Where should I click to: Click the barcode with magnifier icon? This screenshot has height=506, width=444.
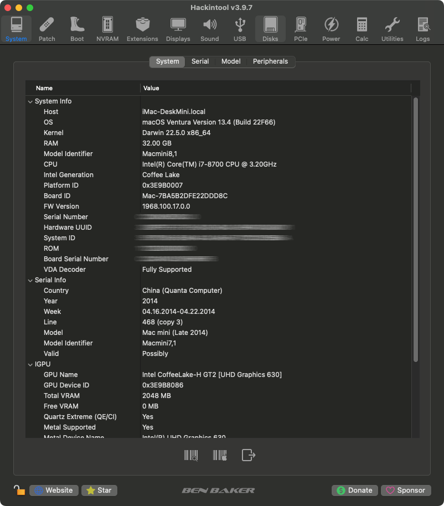coord(190,455)
